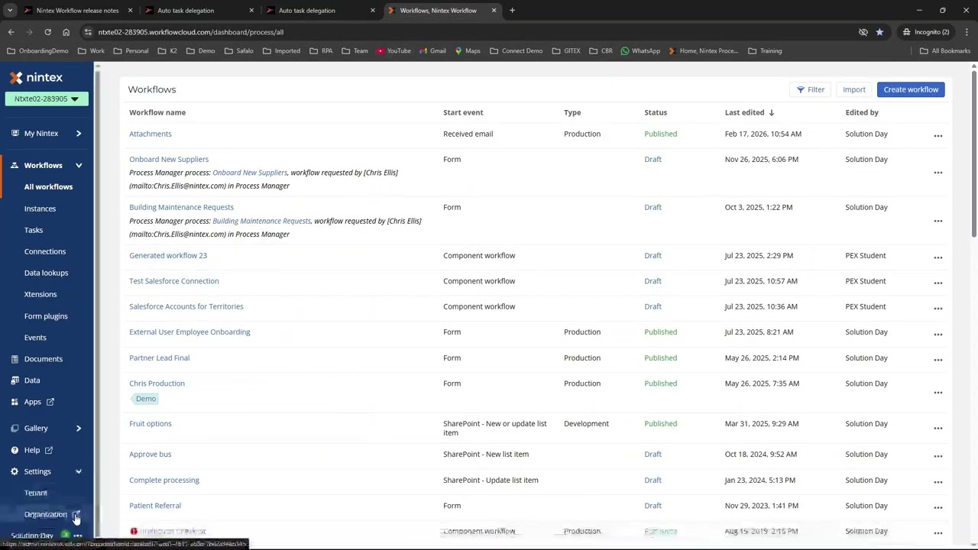Open a new browser tab with plus icon
Image resolution: width=978 pixels, height=550 pixels.
[512, 11]
